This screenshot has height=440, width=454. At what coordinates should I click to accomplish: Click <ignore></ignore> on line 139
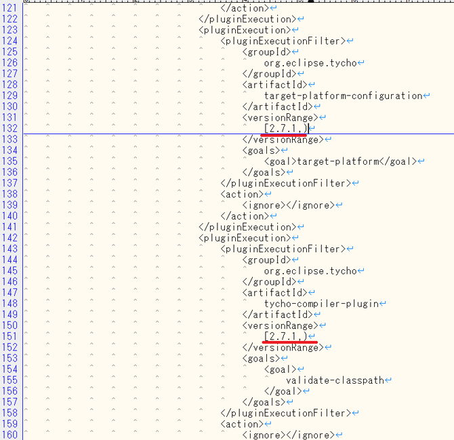pyautogui.click(x=289, y=205)
